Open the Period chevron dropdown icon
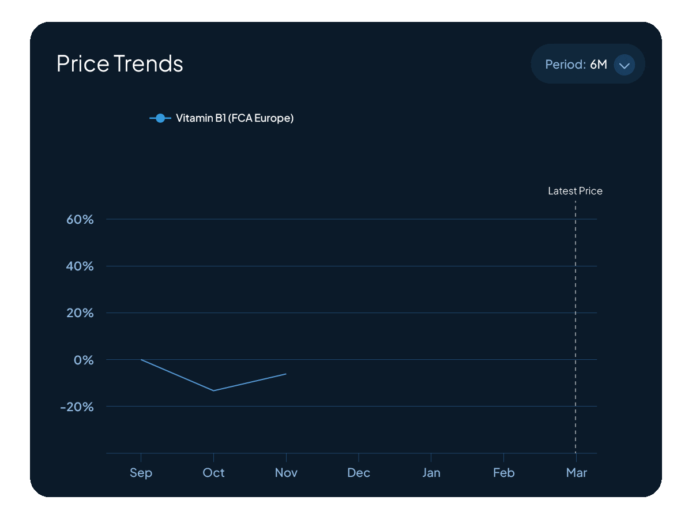Viewport: 692px width, 519px height. point(624,65)
